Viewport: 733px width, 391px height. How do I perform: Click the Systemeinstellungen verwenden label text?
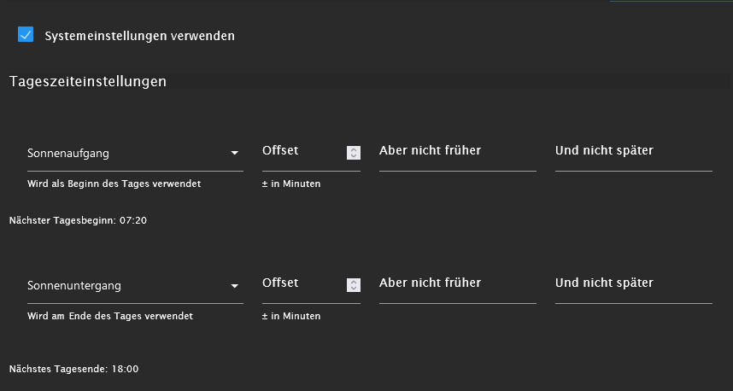pyautogui.click(x=139, y=36)
